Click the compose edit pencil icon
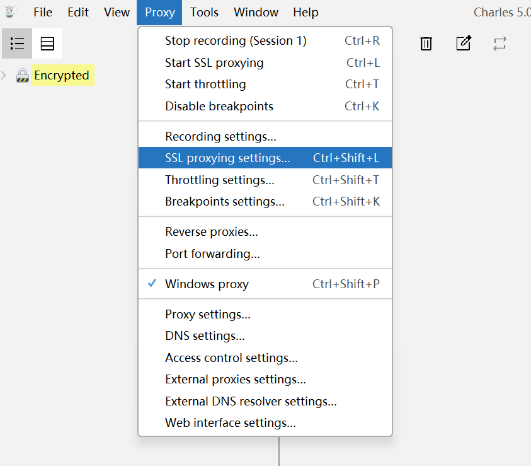Viewport: 531px width, 466px height. point(464,44)
